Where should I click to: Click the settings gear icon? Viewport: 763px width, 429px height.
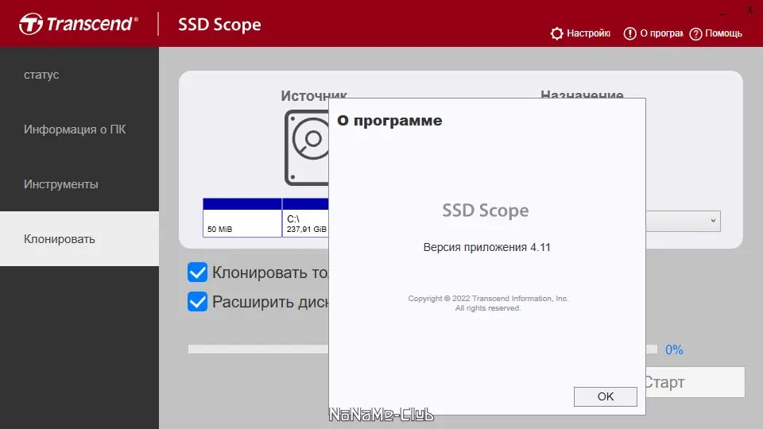click(x=556, y=33)
